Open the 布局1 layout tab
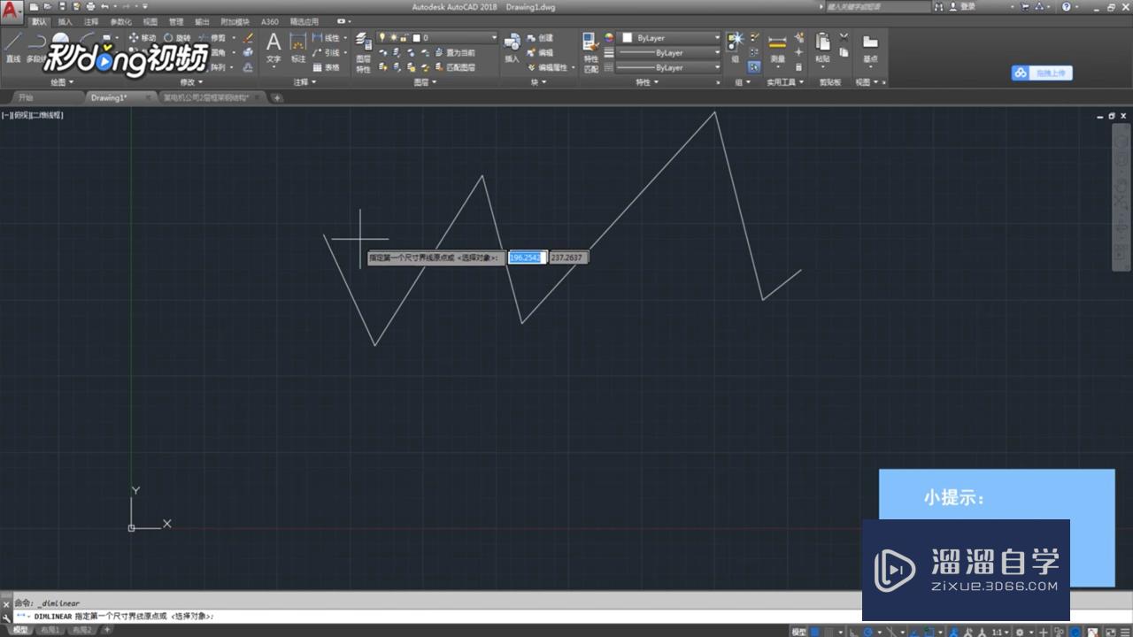1133x637 pixels. (49, 630)
